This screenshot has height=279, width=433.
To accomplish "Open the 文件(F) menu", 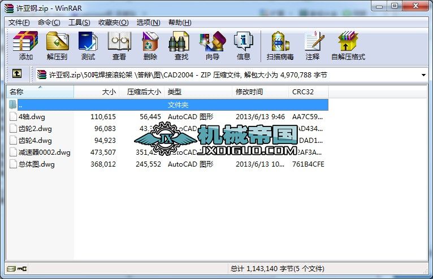I will (19, 23).
